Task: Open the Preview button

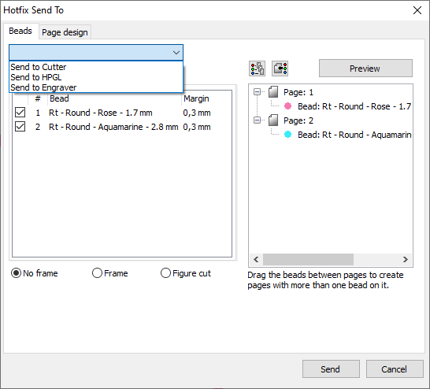Action: coord(365,69)
